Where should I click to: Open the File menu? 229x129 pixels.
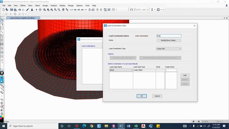4,6
